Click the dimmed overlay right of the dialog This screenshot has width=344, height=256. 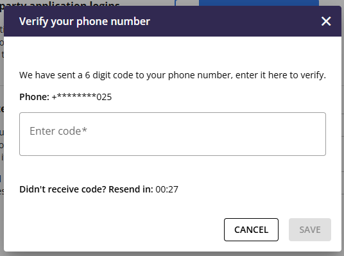(343, 132)
